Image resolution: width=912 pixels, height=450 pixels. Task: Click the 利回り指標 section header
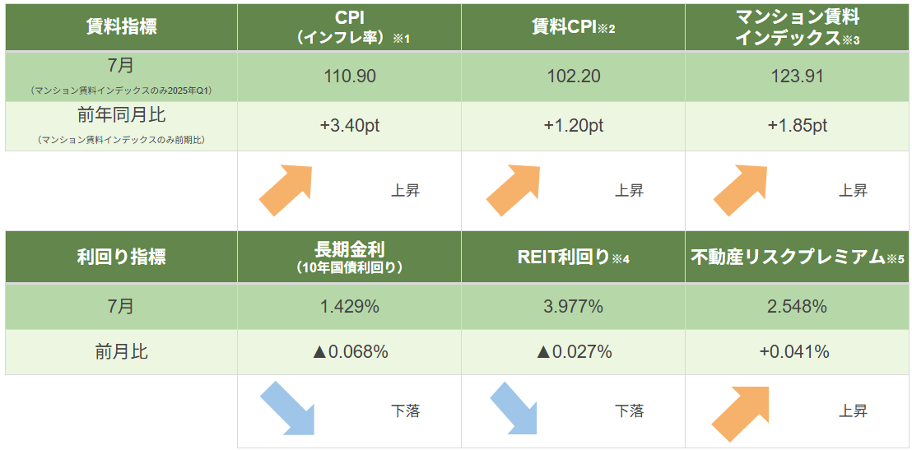click(122, 257)
